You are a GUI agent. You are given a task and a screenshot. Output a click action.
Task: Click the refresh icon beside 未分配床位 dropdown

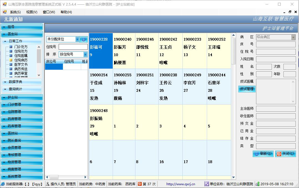pos(84,40)
